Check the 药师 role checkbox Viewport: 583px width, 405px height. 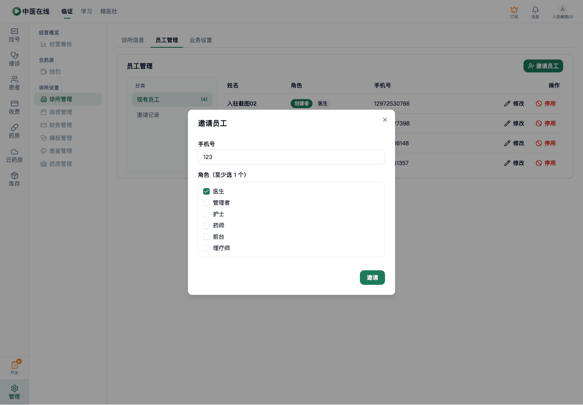206,225
